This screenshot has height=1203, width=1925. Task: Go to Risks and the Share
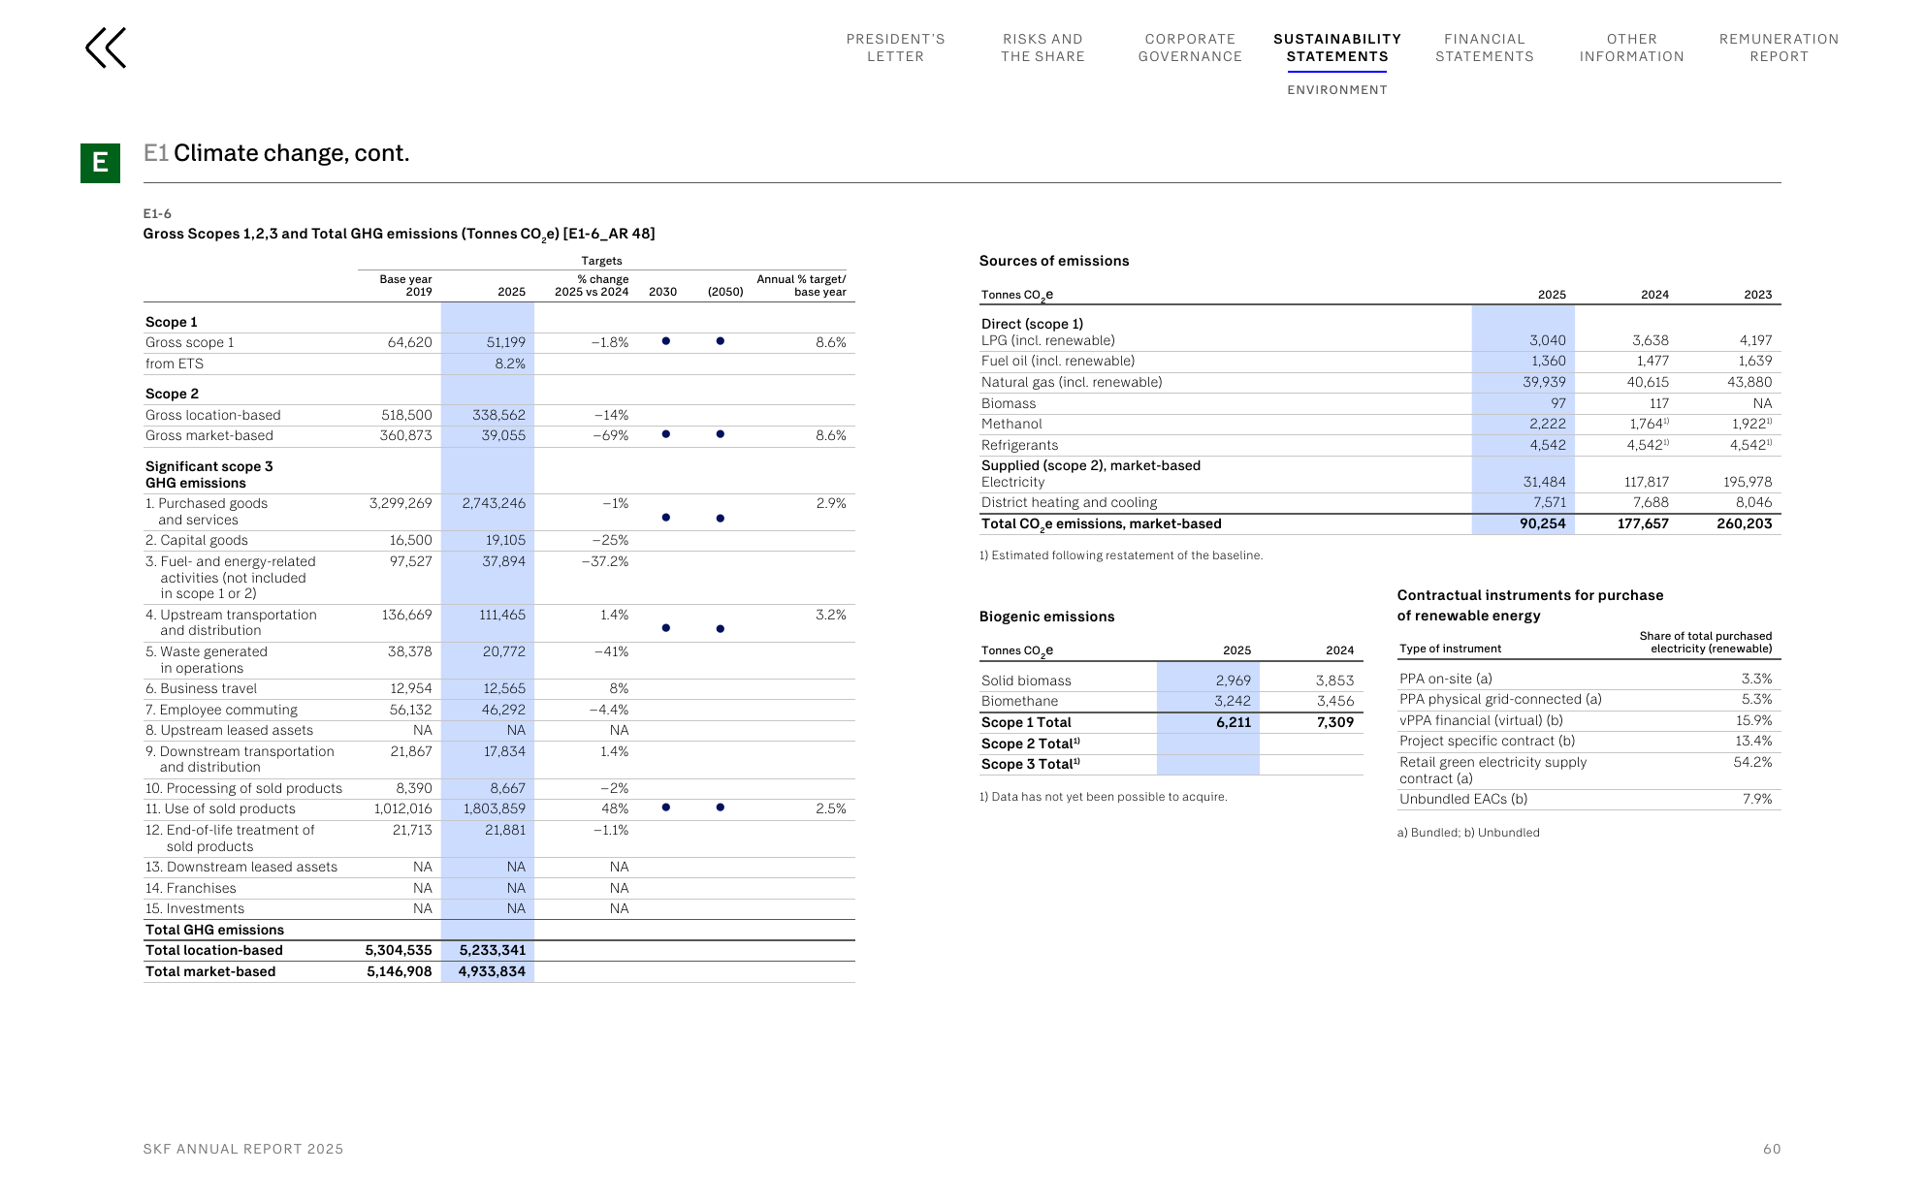click(x=1043, y=47)
